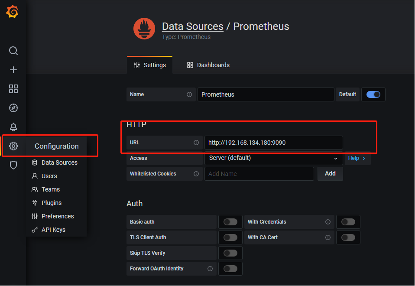Click the Add Name cookie field
This screenshot has width=415, height=286.
(259, 174)
